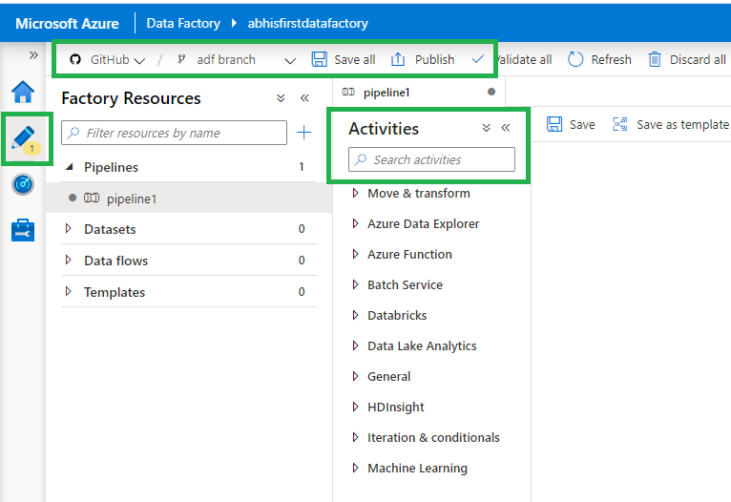Click Discard all button
Image resolution: width=731 pixels, height=502 pixels.
tap(686, 59)
